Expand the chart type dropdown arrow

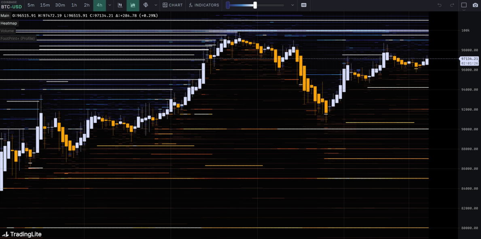(156, 5)
